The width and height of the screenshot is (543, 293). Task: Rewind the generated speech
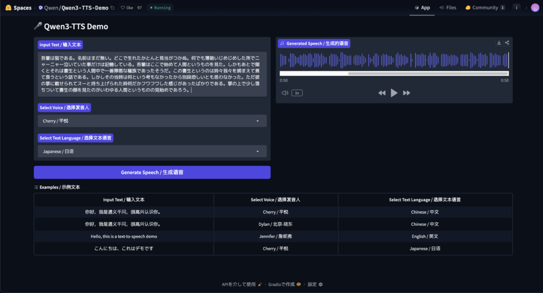pos(382,93)
